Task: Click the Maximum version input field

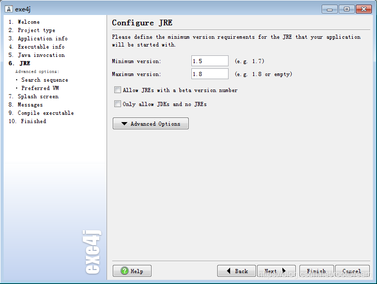Action: (210, 74)
